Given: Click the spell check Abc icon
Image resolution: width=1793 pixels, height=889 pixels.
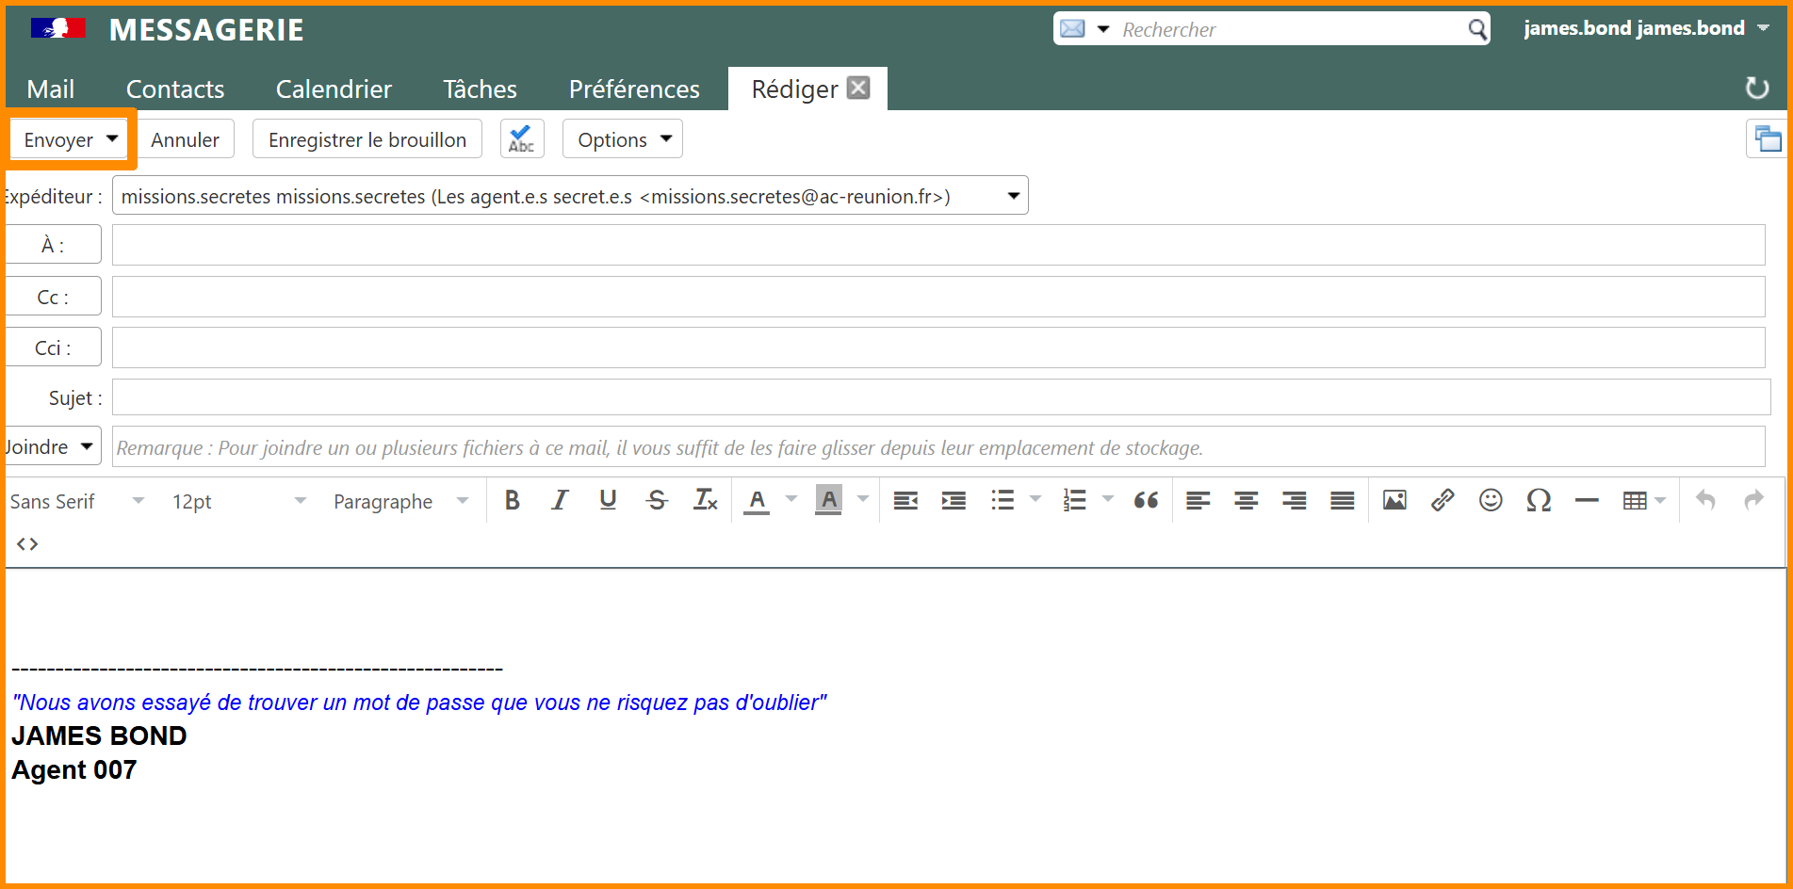Looking at the screenshot, I should point(521,139).
